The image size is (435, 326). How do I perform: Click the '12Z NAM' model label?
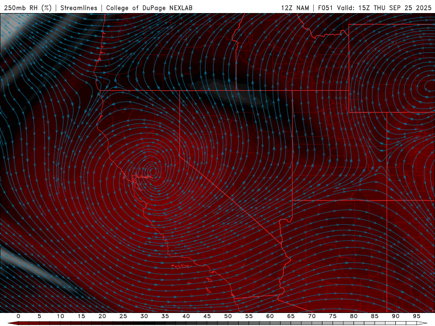(295, 8)
